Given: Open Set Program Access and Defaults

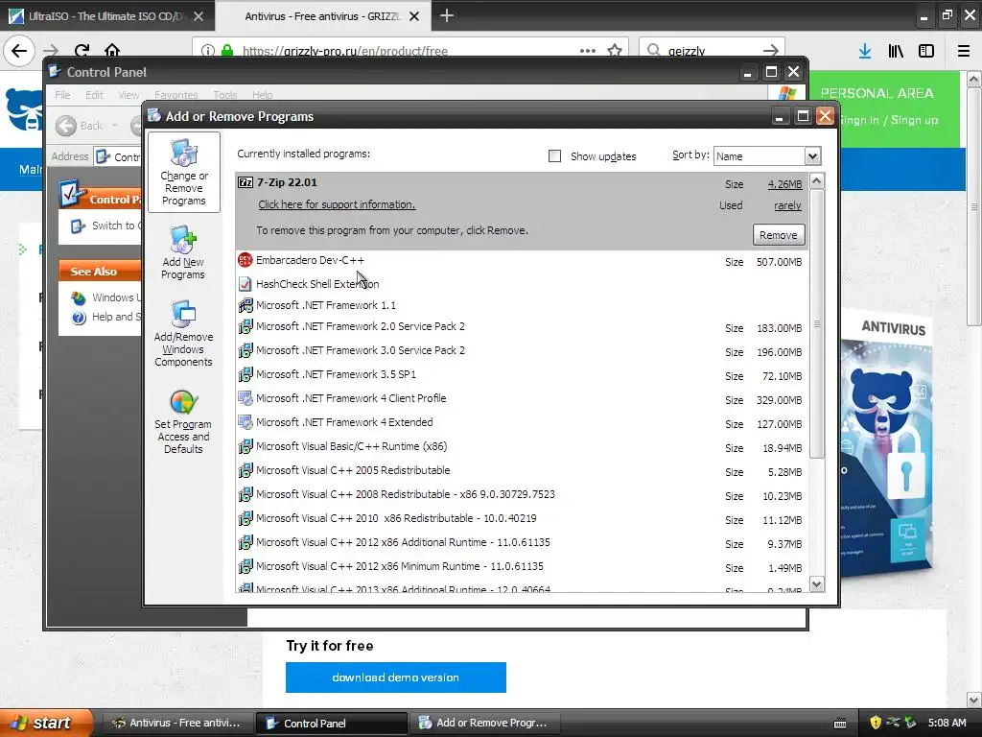Looking at the screenshot, I should pyautogui.click(x=183, y=422).
